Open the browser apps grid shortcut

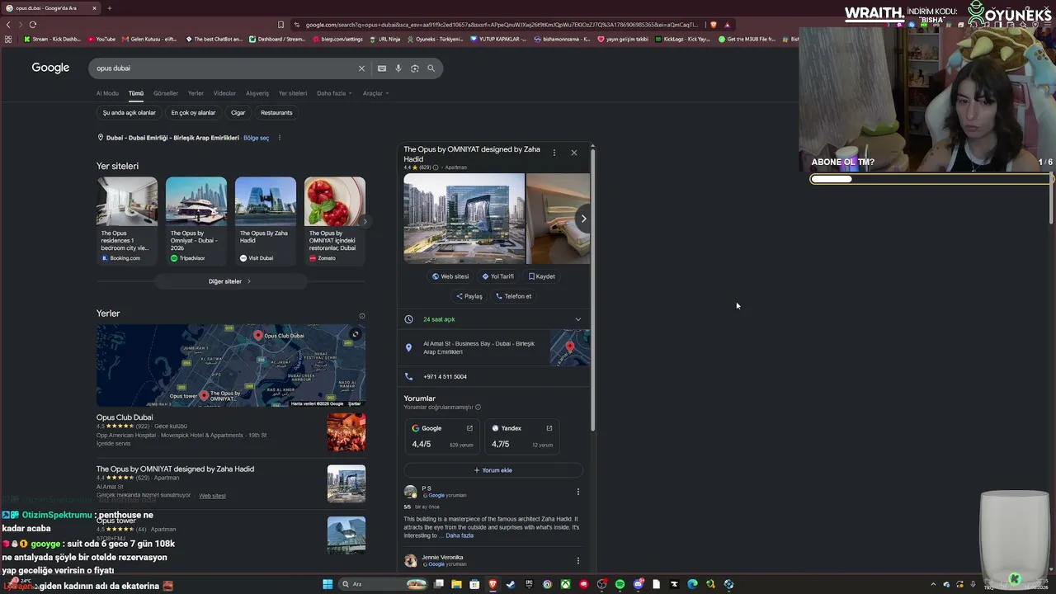pos(8,39)
